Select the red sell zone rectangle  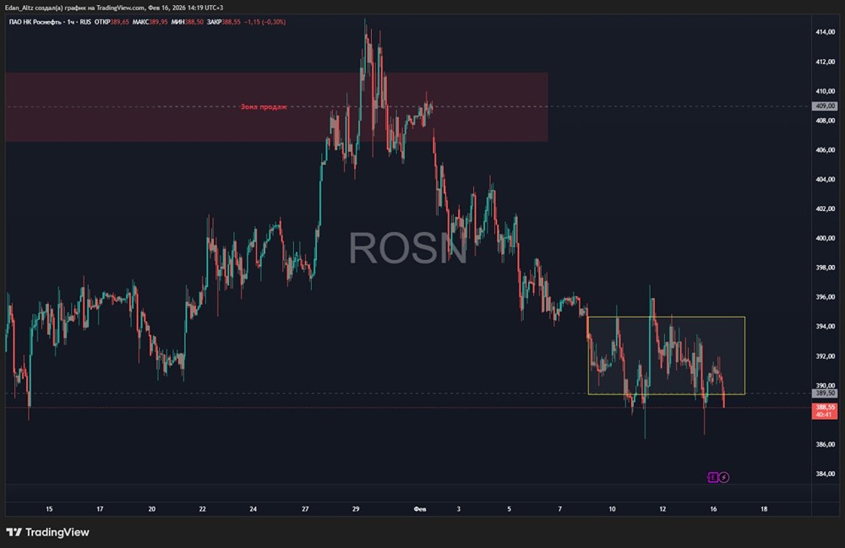point(276,107)
